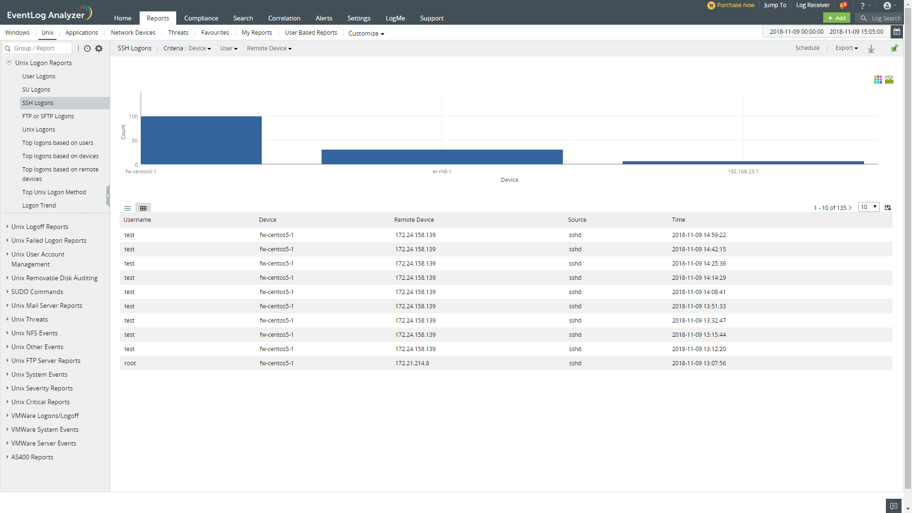This screenshot has width=912, height=513.
Task: Open the calendar date picker icon
Action: 896,32
